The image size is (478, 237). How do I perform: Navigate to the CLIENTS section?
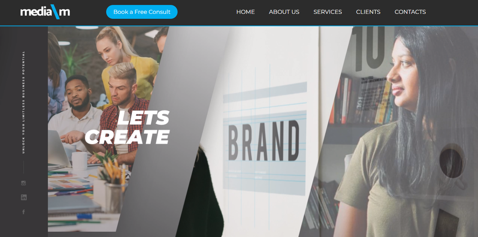368,12
